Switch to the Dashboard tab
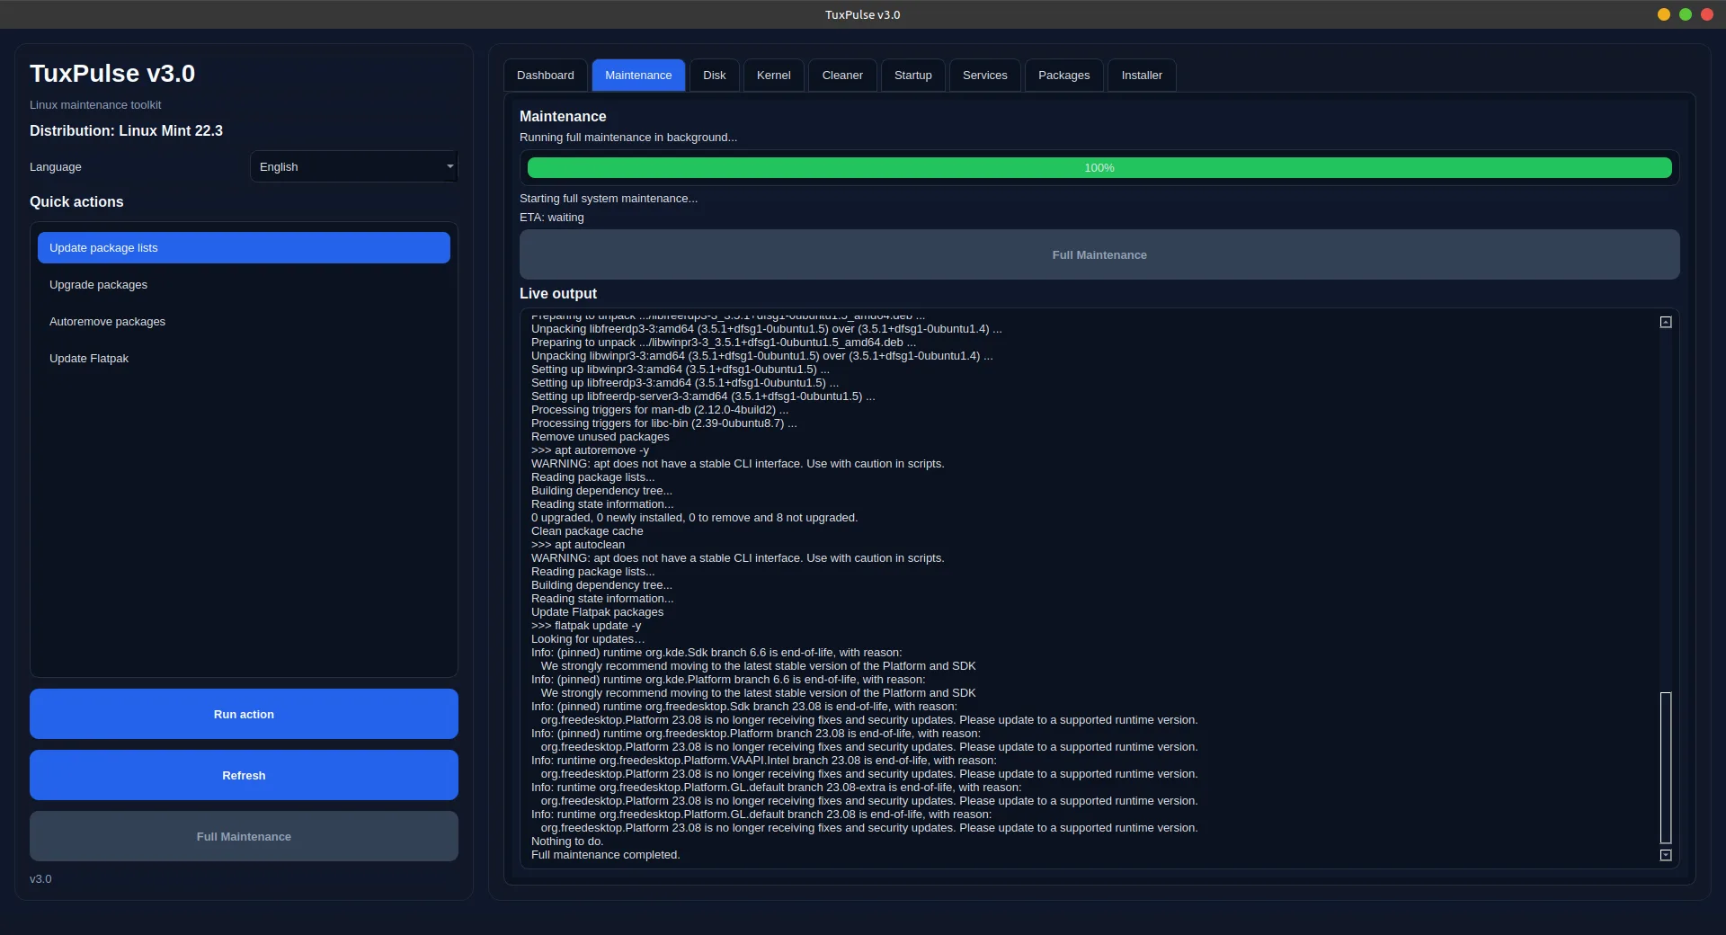The width and height of the screenshot is (1726, 935). point(545,76)
